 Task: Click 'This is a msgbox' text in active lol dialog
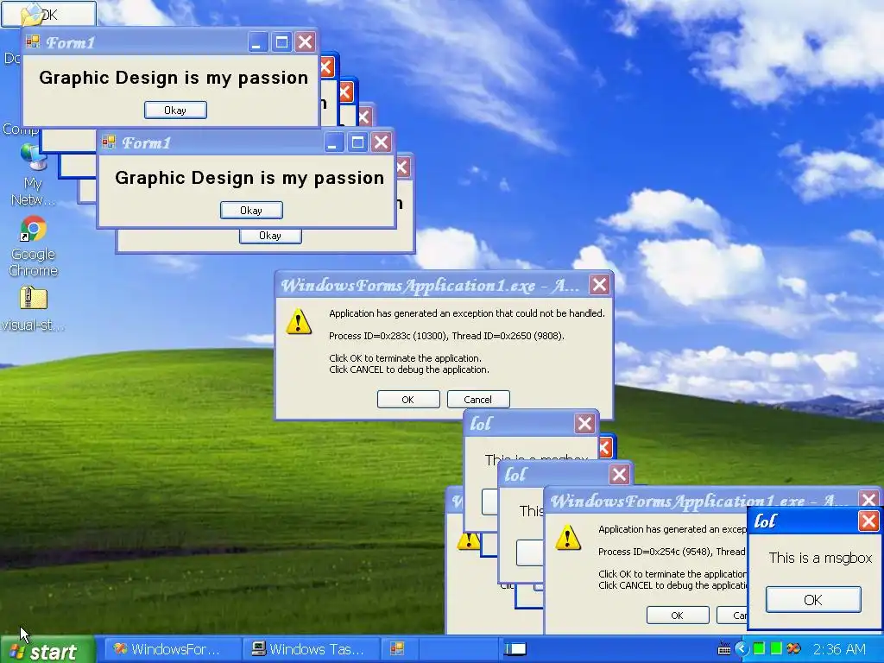(x=820, y=559)
